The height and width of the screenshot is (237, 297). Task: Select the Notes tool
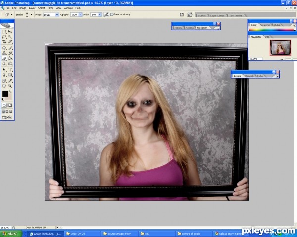coord(4,81)
